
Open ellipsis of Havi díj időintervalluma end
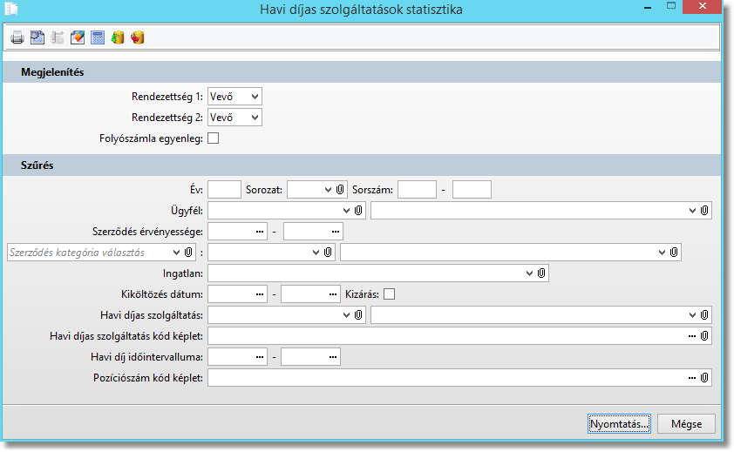(333, 357)
